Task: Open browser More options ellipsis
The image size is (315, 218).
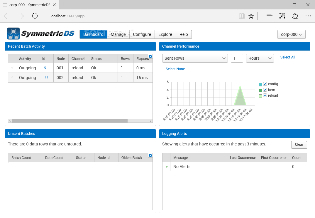Action: [308, 16]
